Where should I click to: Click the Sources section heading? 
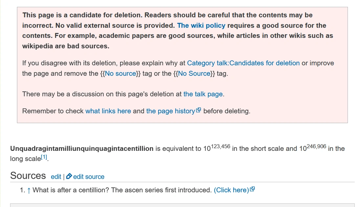[28, 176]
